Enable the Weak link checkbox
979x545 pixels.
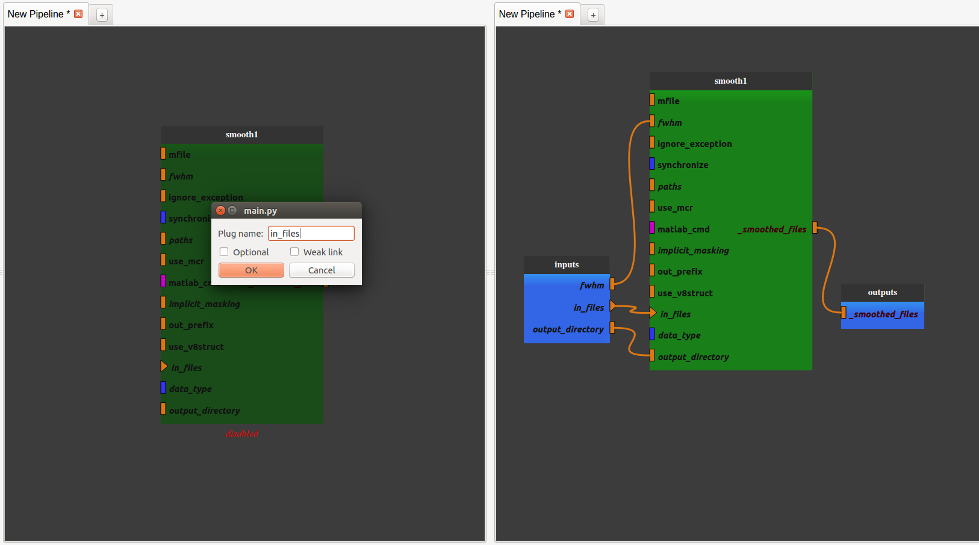coord(294,252)
